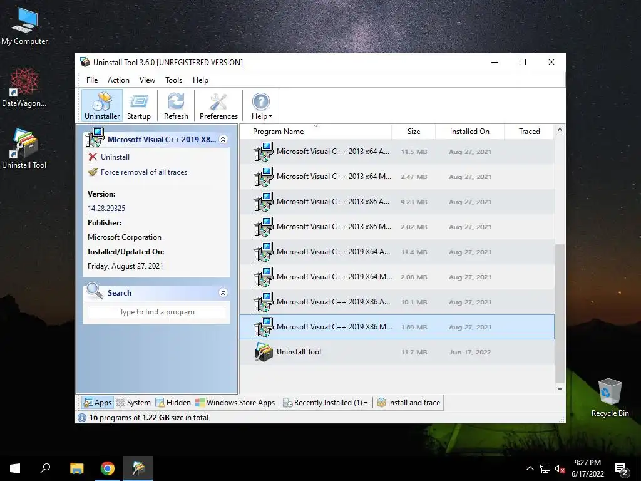
Task: Click the muted volume tray icon
Action: tap(560, 468)
